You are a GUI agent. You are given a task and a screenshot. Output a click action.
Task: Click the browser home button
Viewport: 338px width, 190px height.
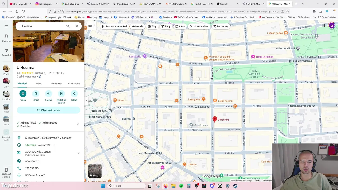coord(17,11)
